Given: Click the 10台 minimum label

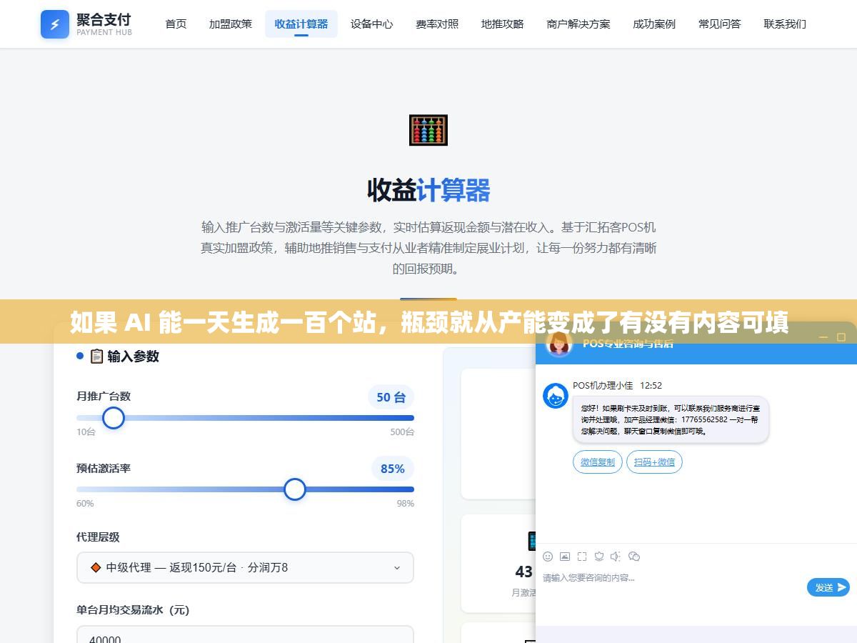Looking at the screenshot, I should point(86,432).
